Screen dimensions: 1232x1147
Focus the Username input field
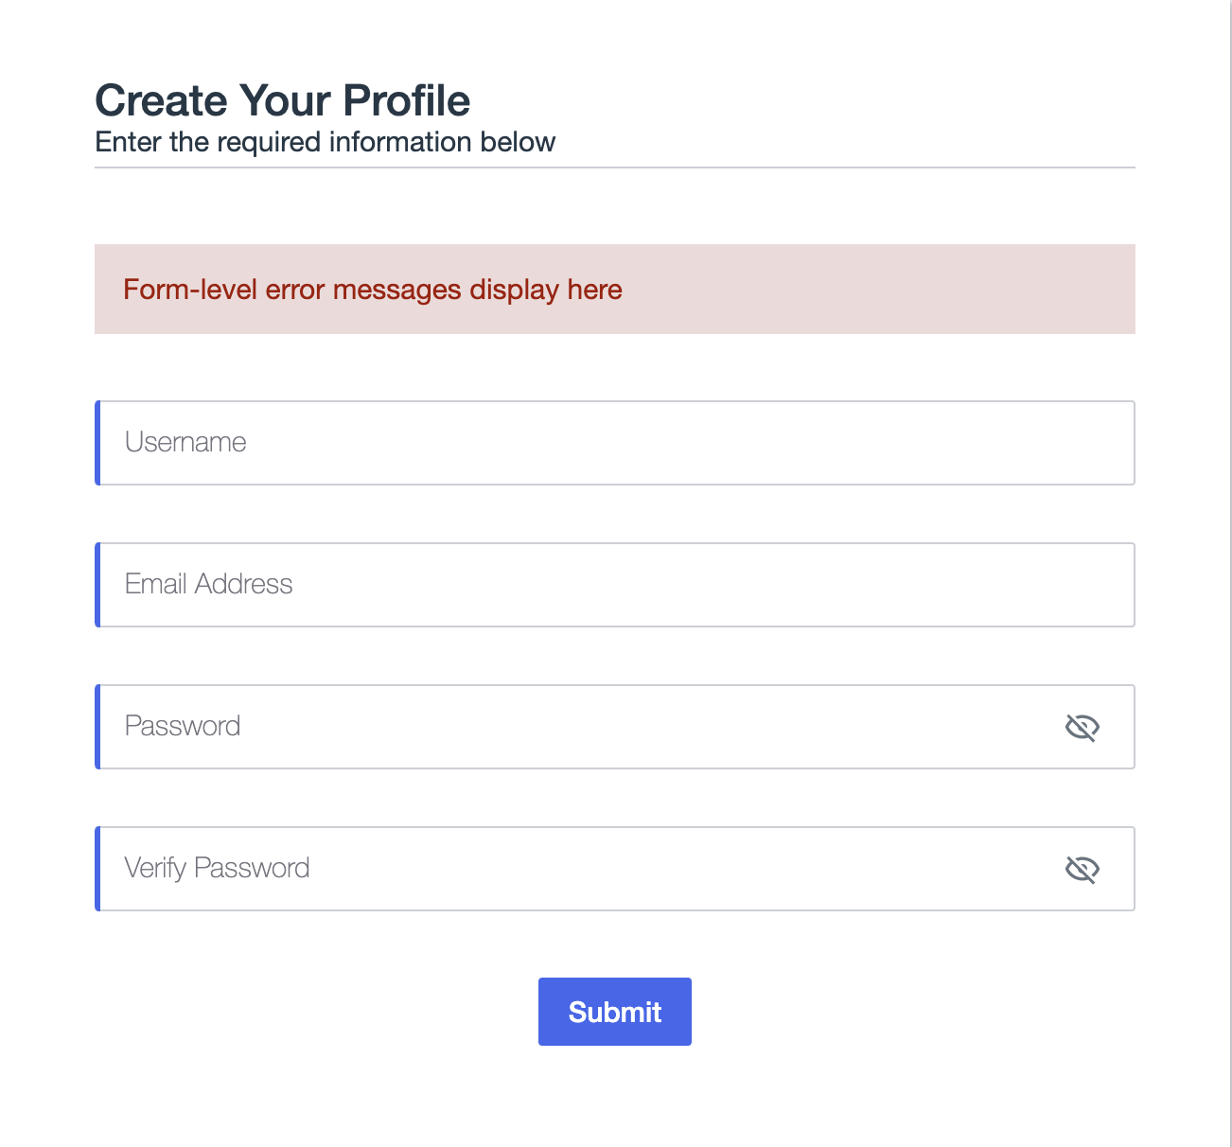point(615,443)
